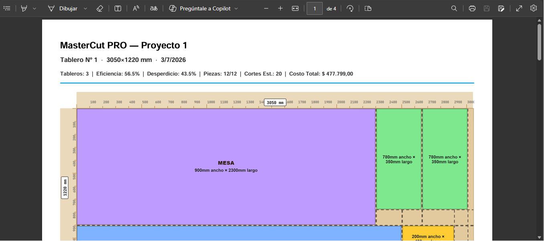This screenshot has width=544, height=241.
Task: Click Pregúntale a Copilot button
Action: click(x=200, y=8)
